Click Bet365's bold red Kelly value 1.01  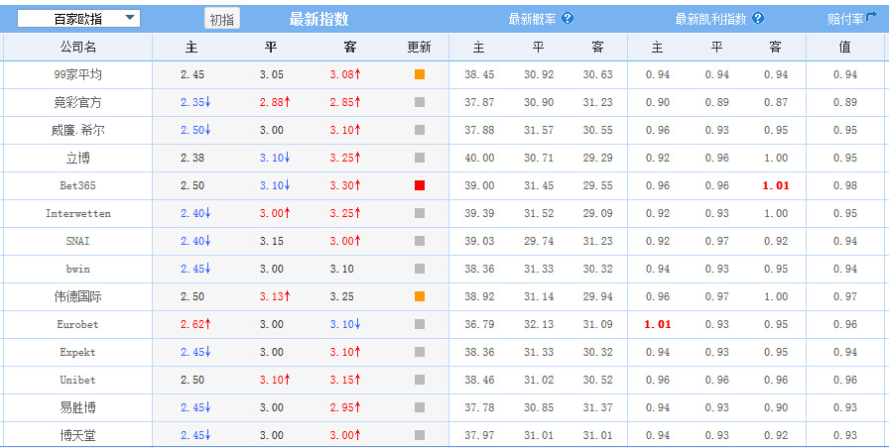tap(776, 185)
